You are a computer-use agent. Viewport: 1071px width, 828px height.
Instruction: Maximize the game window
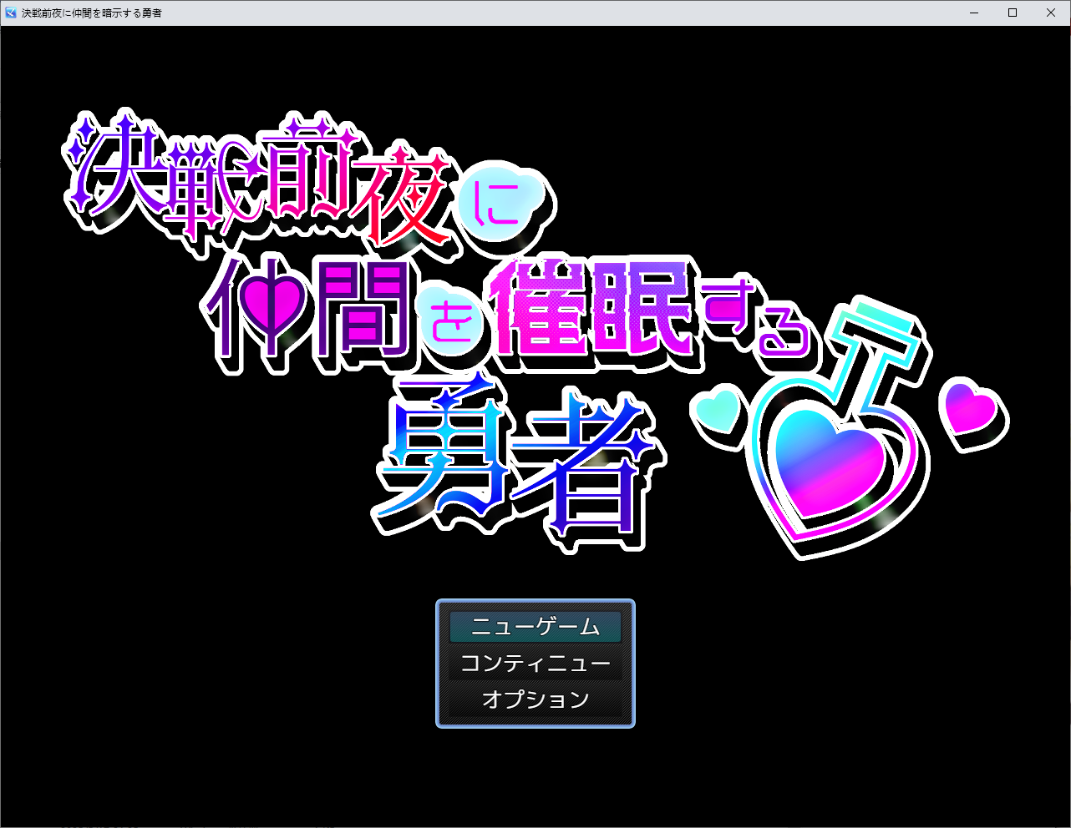[x=1013, y=13]
